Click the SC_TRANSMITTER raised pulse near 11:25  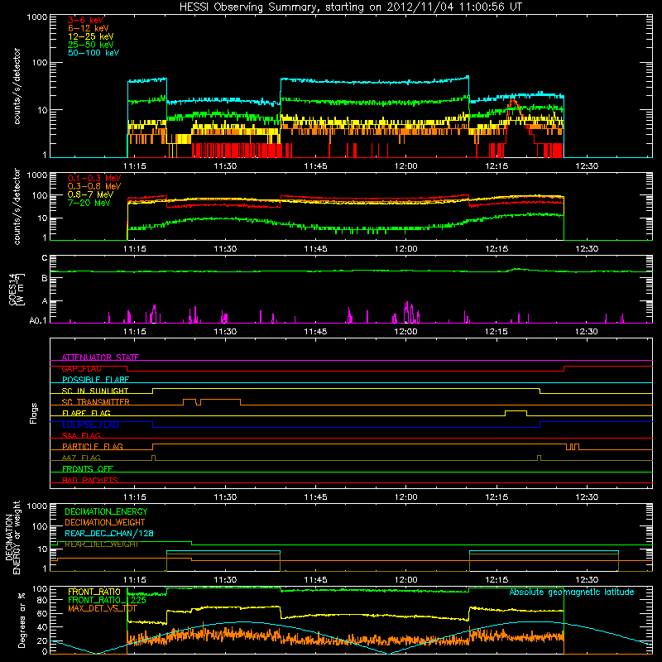click(x=189, y=401)
